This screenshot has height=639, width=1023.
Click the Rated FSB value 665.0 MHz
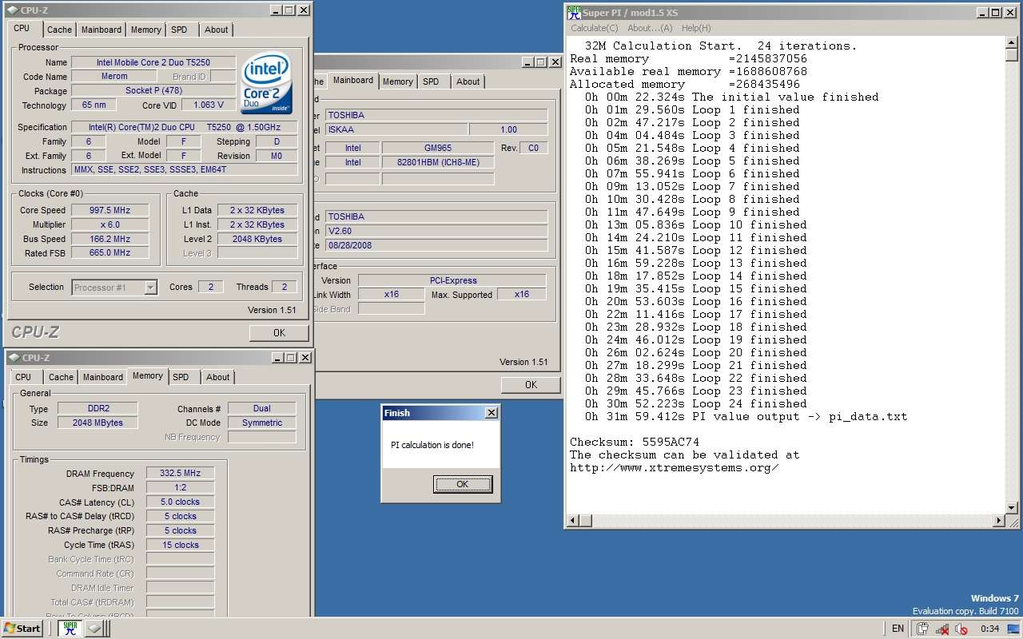click(x=109, y=253)
